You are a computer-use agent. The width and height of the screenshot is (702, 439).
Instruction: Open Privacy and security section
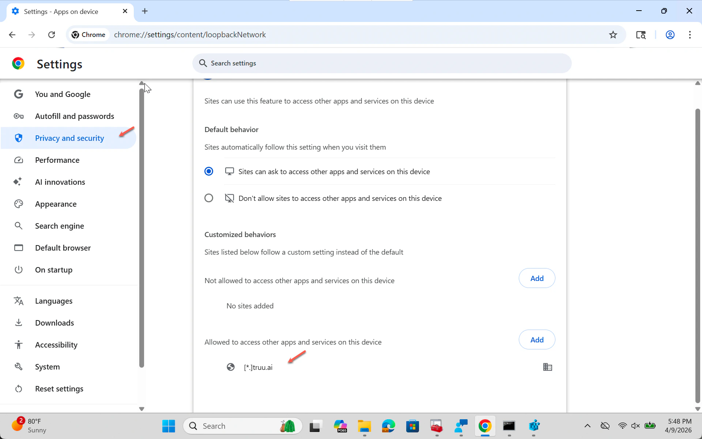69,138
